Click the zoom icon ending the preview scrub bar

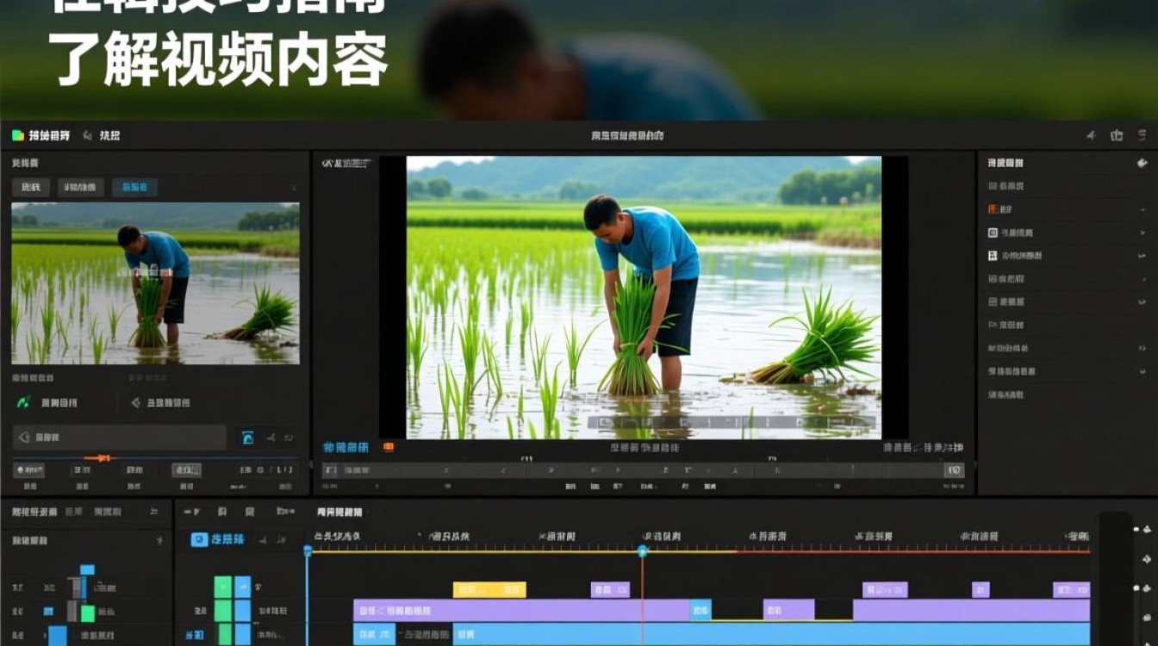pos(954,470)
